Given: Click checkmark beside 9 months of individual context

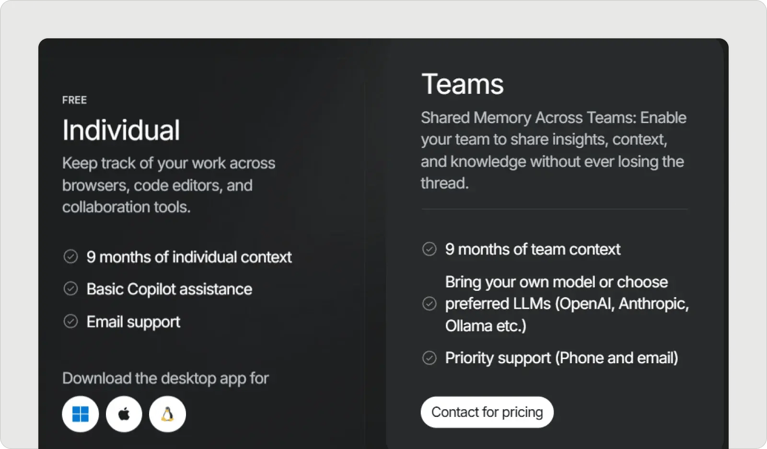Looking at the screenshot, I should point(70,257).
